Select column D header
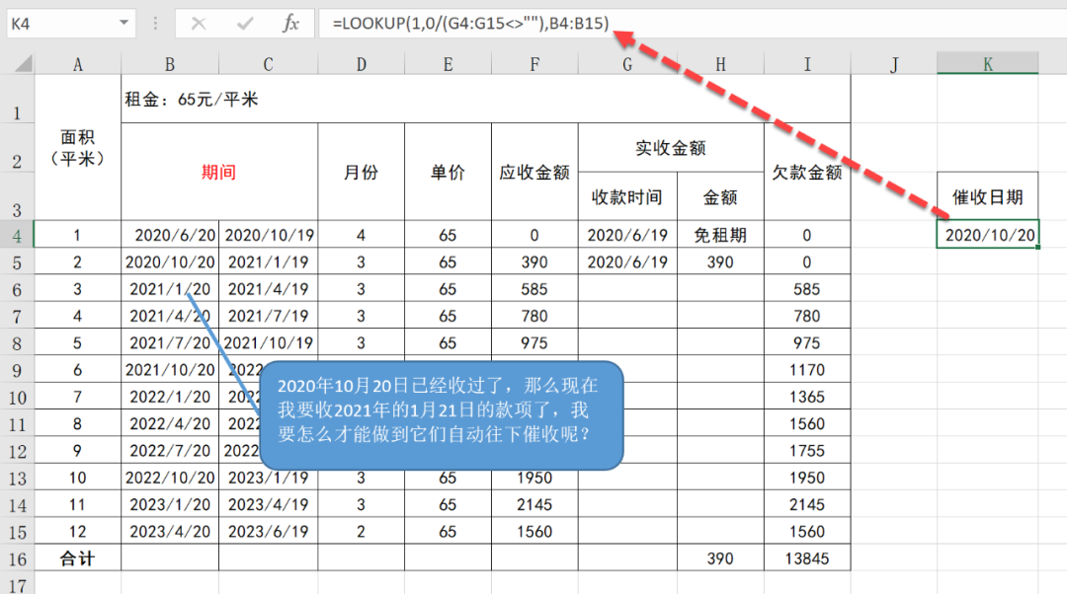Image resolution: width=1067 pixels, height=594 pixels. click(x=361, y=64)
